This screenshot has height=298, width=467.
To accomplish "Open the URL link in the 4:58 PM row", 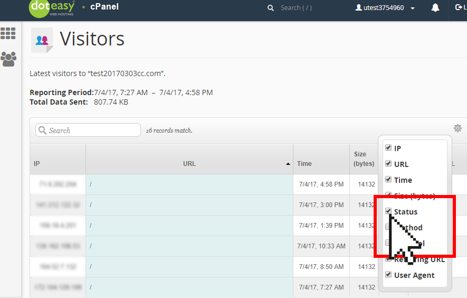I will (91, 184).
